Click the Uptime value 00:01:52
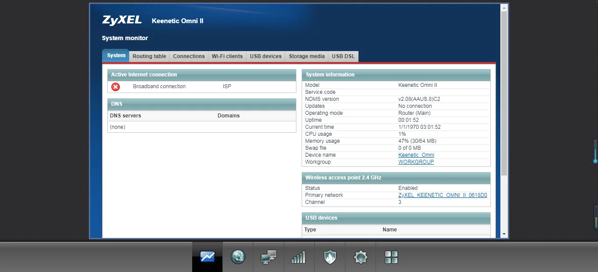Screen dimensions: 598x272 408,120
